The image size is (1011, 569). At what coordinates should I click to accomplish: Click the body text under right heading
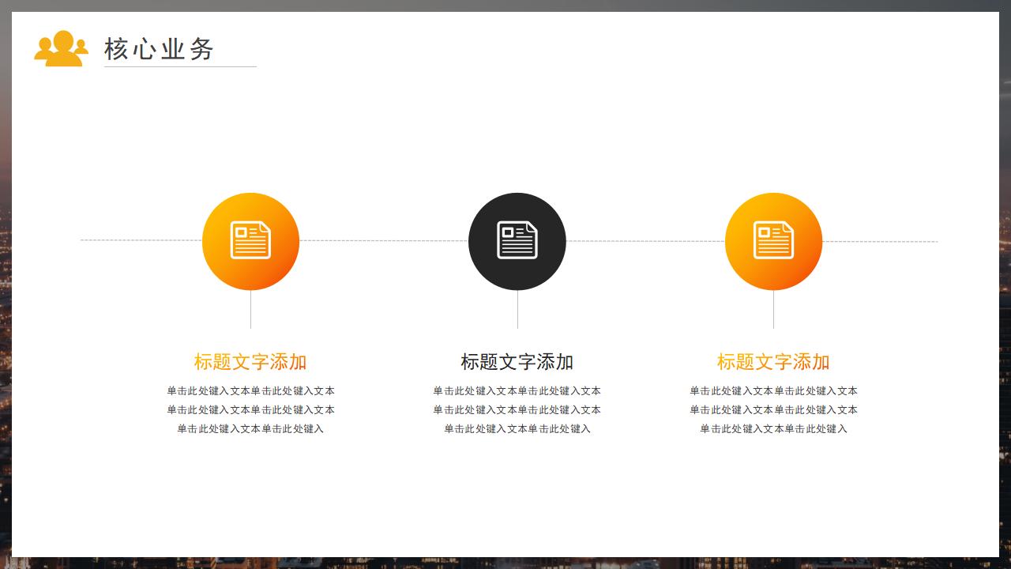pos(773,409)
